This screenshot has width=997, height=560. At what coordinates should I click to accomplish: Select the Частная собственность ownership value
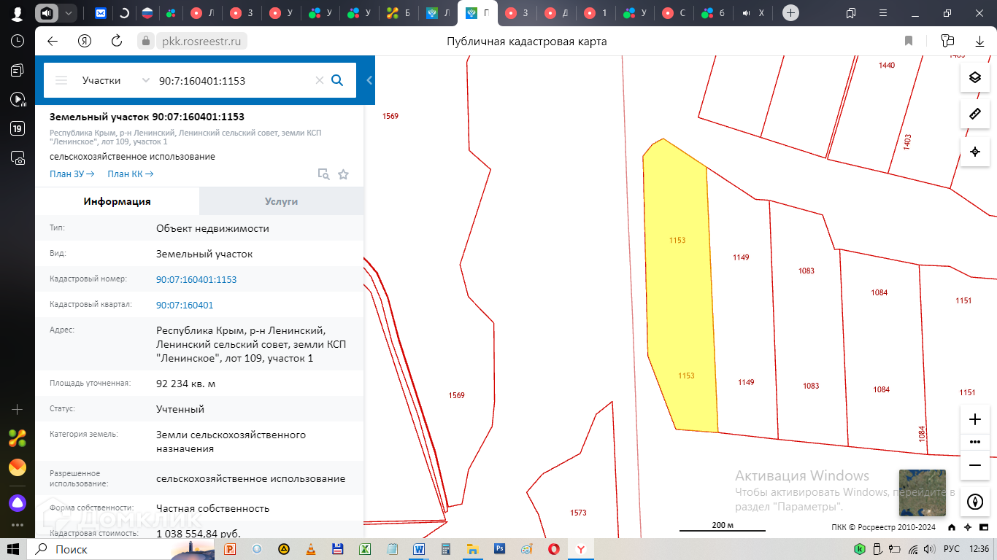click(x=213, y=508)
